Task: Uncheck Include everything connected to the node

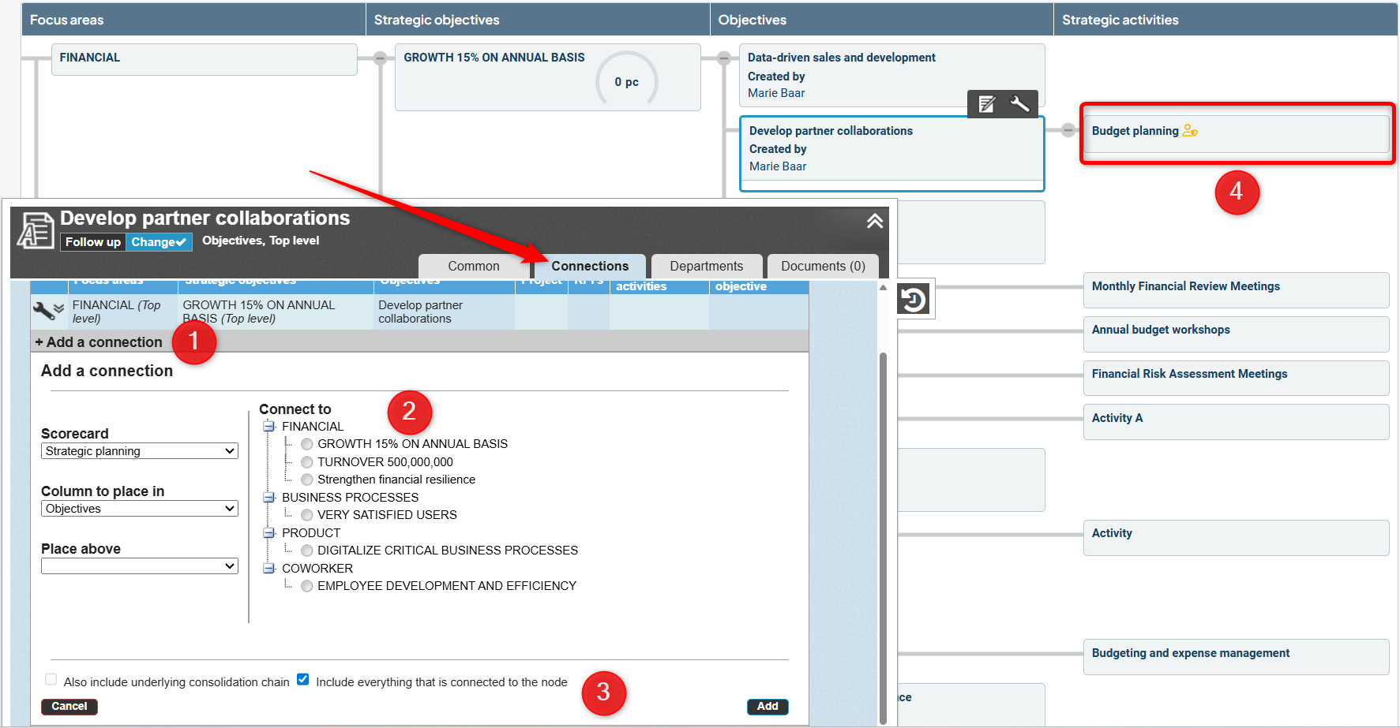Action: coord(303,680)
